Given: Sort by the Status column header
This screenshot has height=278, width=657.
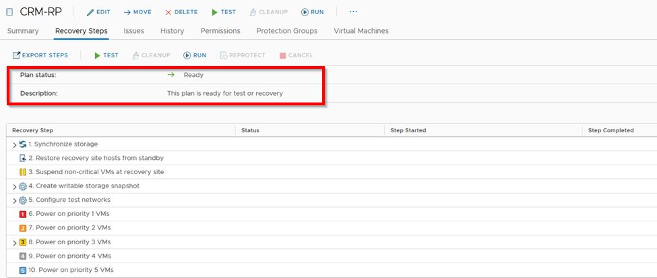Looking at the screenshot, I should [x=250, y=130].
